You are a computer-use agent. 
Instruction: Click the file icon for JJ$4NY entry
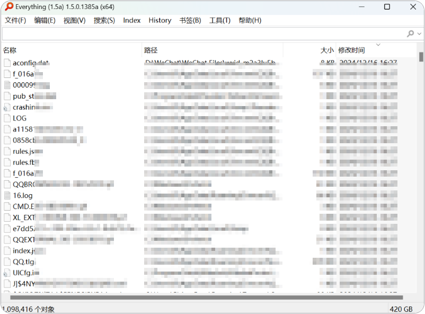tap(7, 284)
